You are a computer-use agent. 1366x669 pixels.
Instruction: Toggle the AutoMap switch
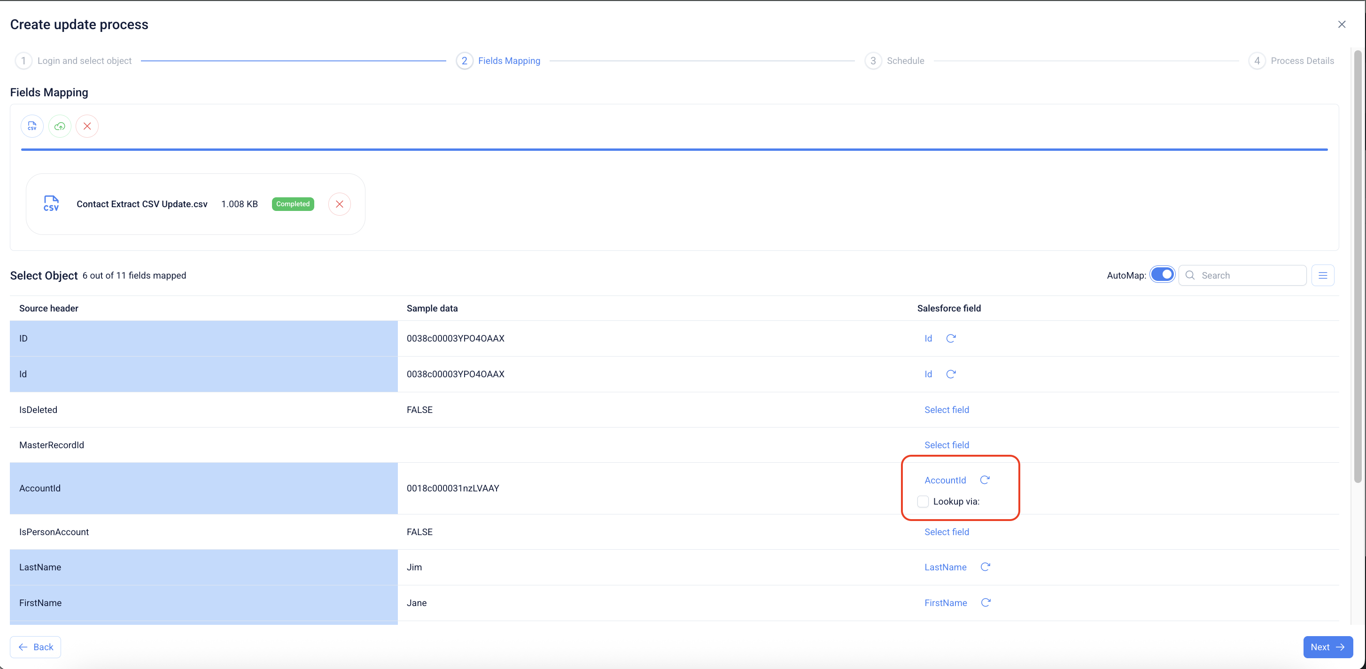1163,275
